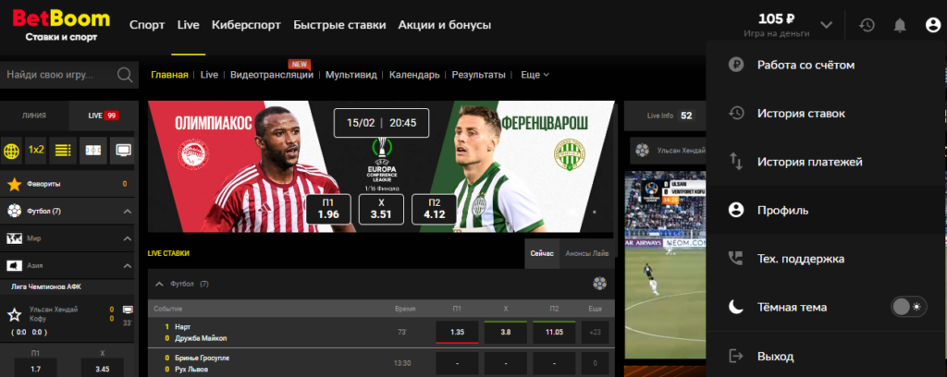
Task: Click the user account avatar icon
Action: [932, 25]
